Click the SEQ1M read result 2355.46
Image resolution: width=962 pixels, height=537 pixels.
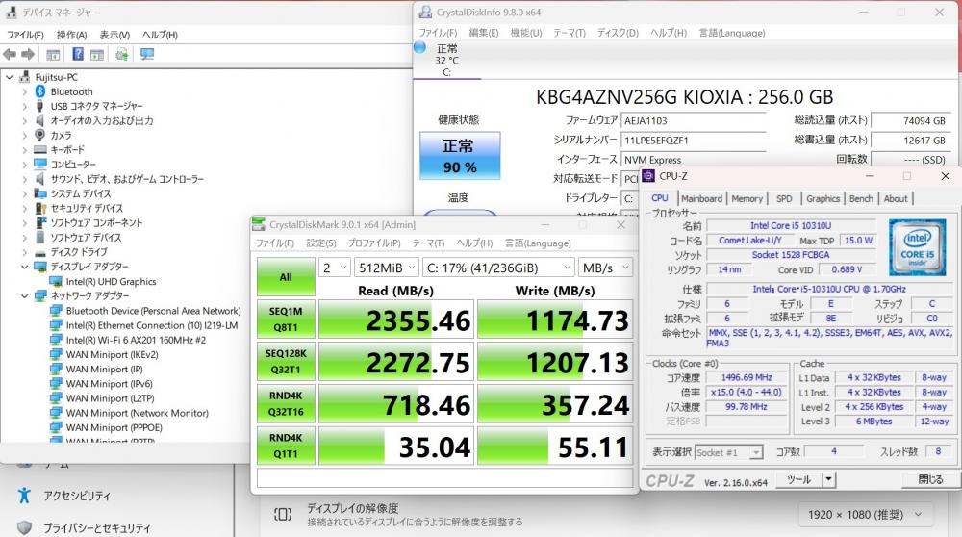pyautogui.click(x=396, y=320)
